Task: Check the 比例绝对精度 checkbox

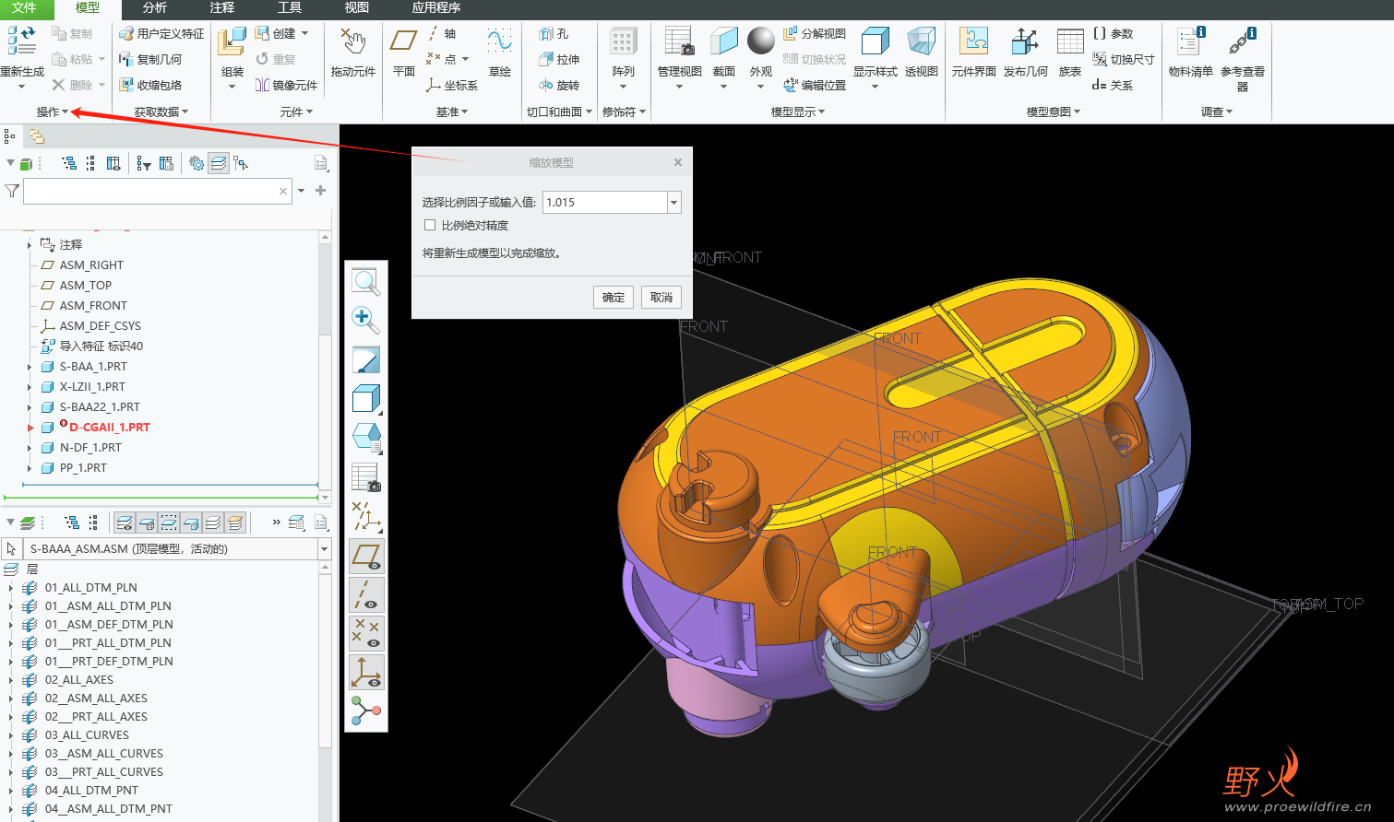Action: click(430, 225)
